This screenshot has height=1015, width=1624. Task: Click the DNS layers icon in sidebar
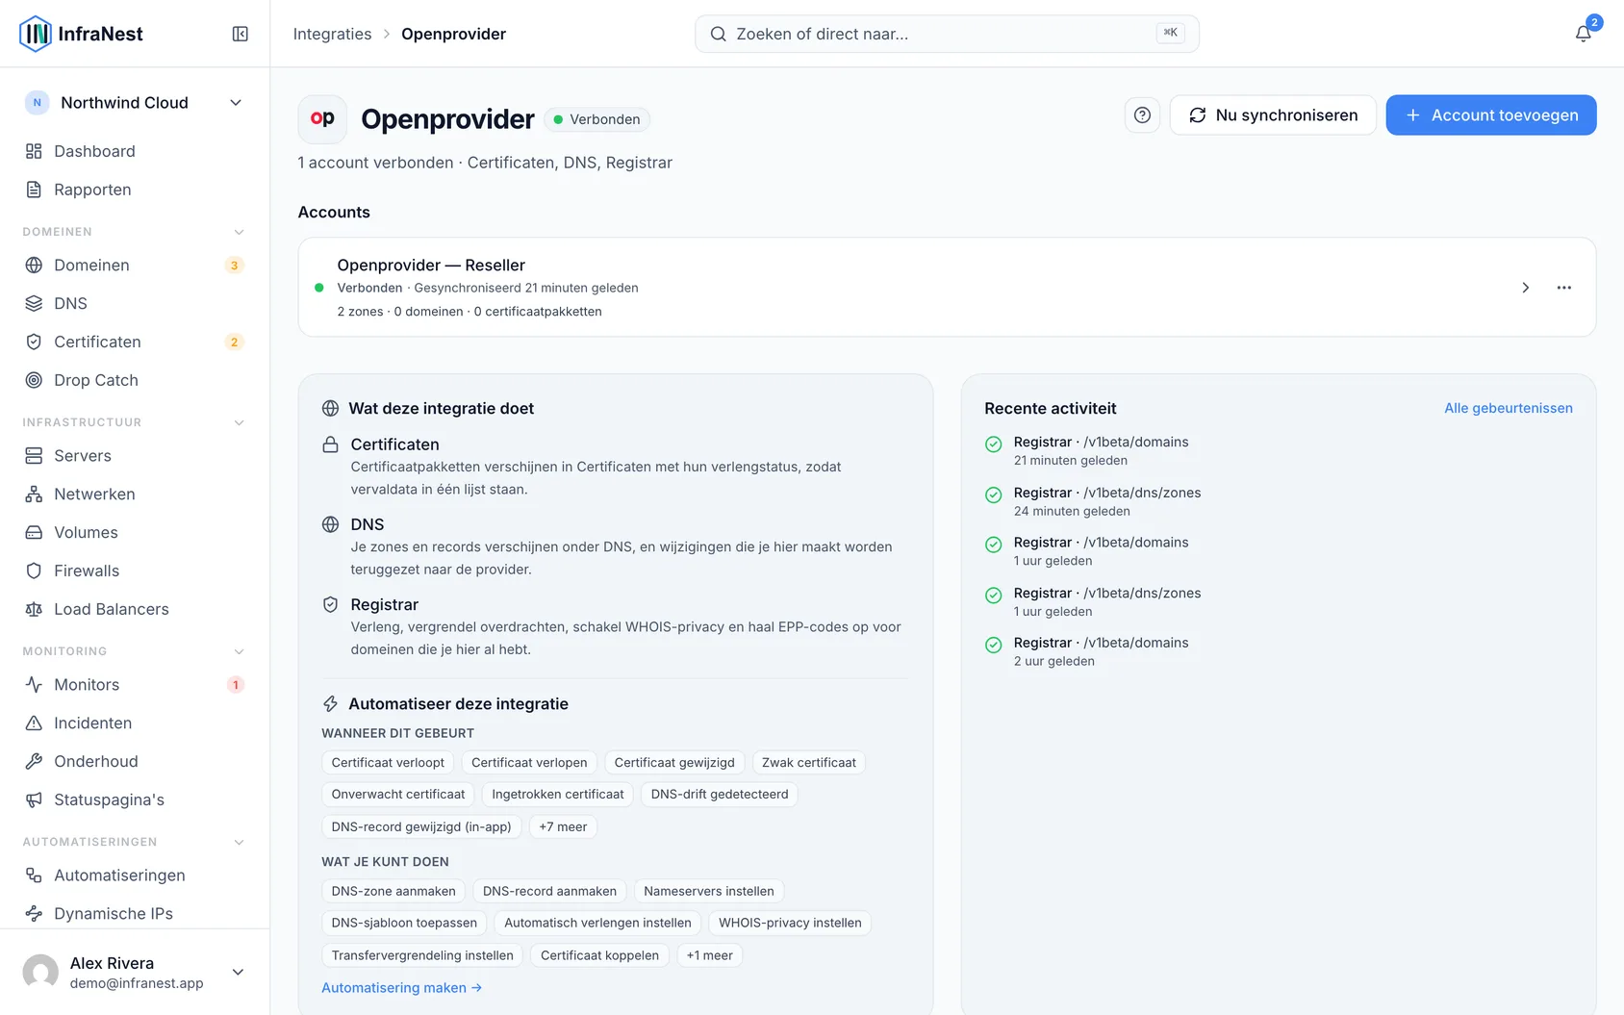[x=34, y=303]
